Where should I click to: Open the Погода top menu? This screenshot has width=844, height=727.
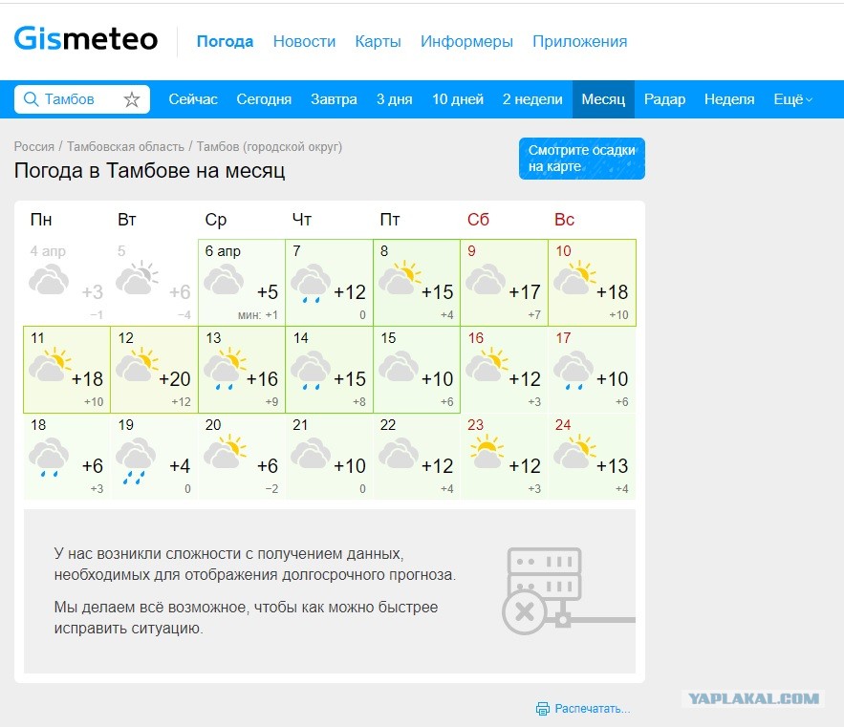tap(225, 41)
